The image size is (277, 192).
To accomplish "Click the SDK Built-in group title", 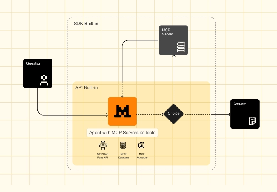I will tap(86, 24).
